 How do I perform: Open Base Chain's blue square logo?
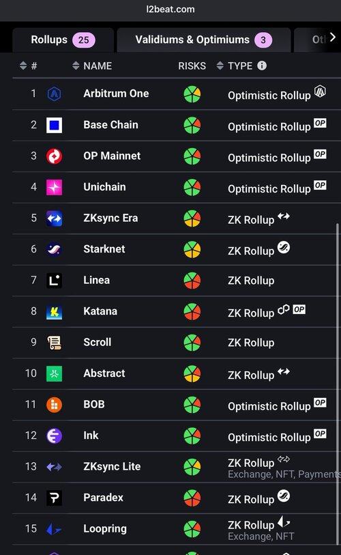coord(54,125)
